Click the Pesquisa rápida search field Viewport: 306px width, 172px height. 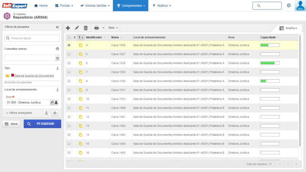click(x=32, y=38)
